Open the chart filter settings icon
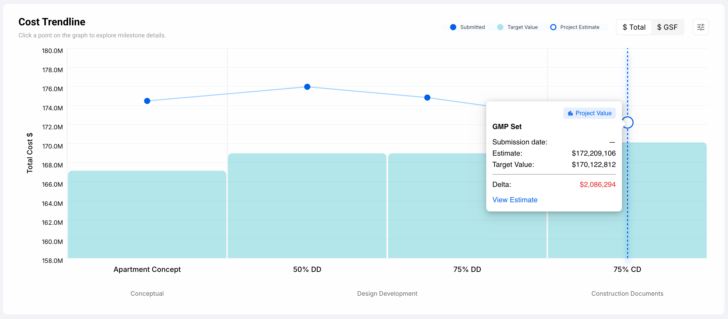This screenshot has width=728, height=319. pos(700,27)
